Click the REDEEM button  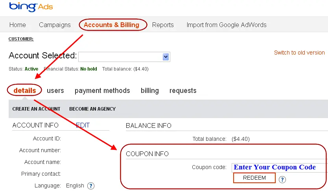[x=254, y=178]
